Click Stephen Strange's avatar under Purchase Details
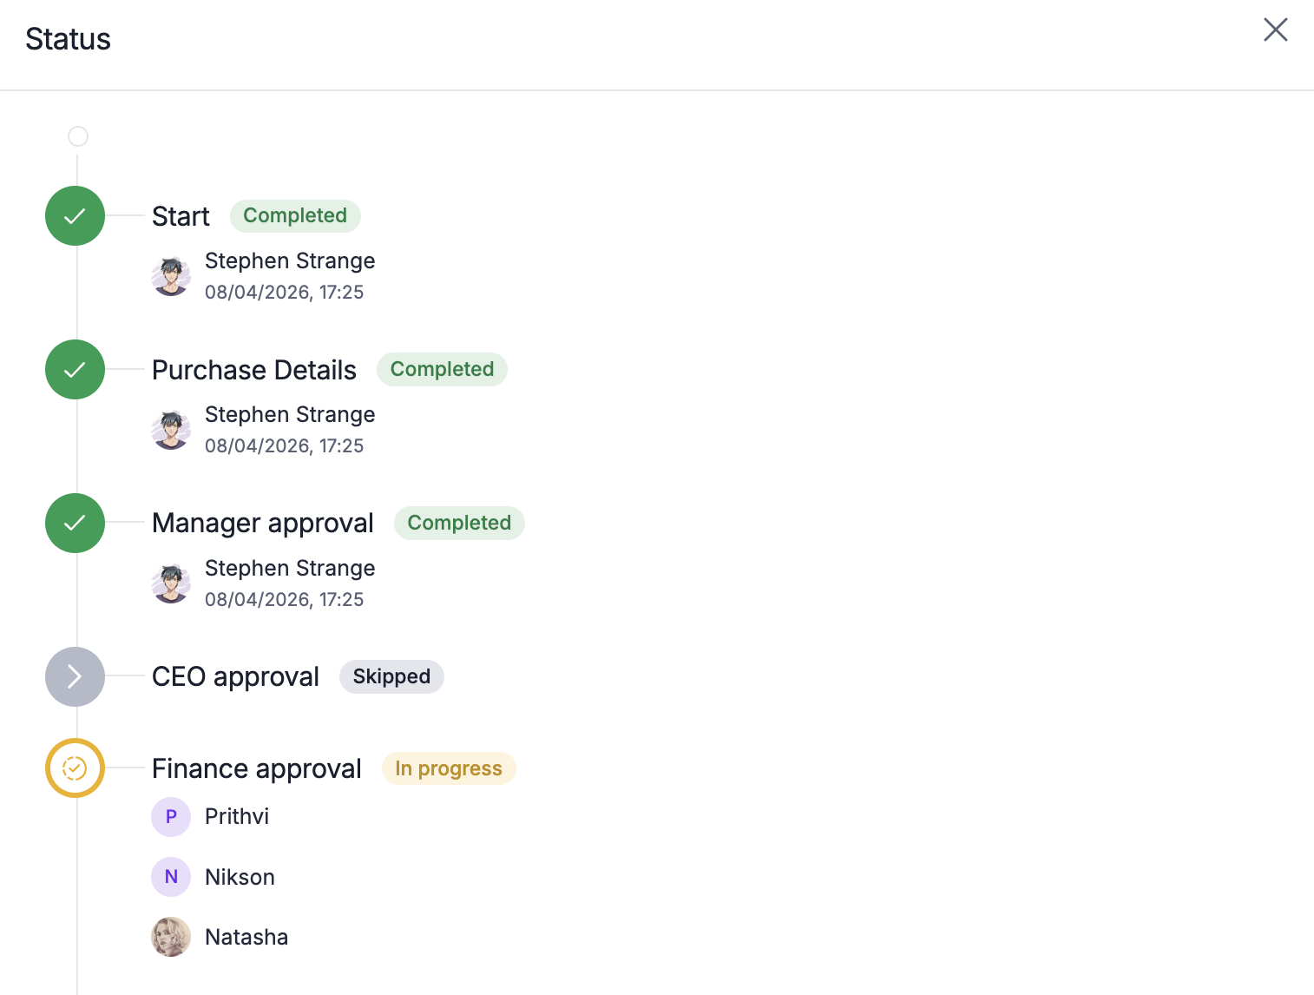1314x995 pixels. tap(171, 430)
